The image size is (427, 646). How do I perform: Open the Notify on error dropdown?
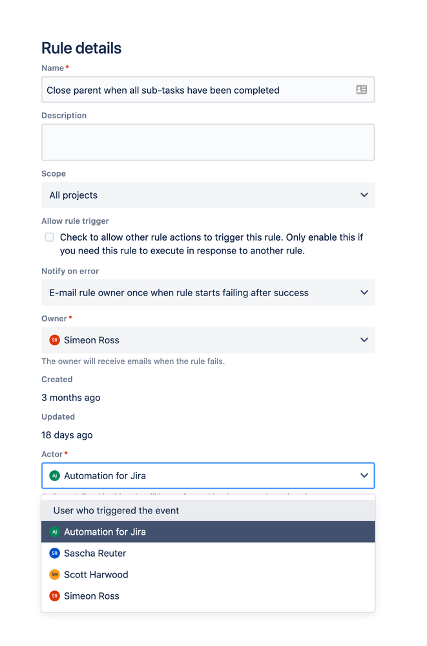tap(207, 293)
